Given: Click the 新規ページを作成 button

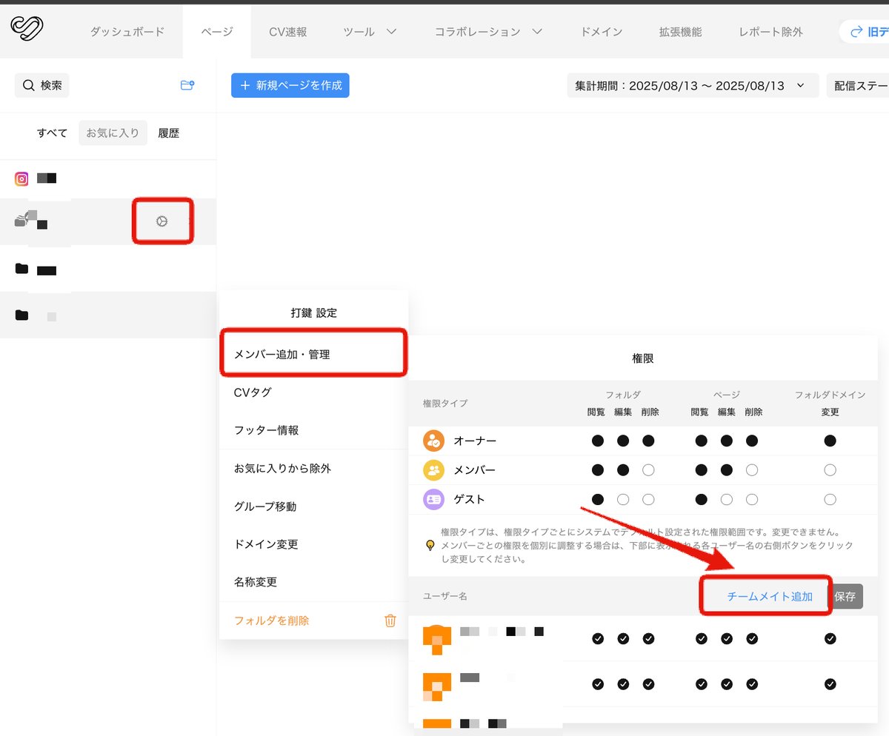Looking at the screenshot, I should (x=290, y=85).
